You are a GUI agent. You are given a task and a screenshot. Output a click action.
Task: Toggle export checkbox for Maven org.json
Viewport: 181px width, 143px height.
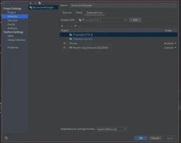pos(64,48)
